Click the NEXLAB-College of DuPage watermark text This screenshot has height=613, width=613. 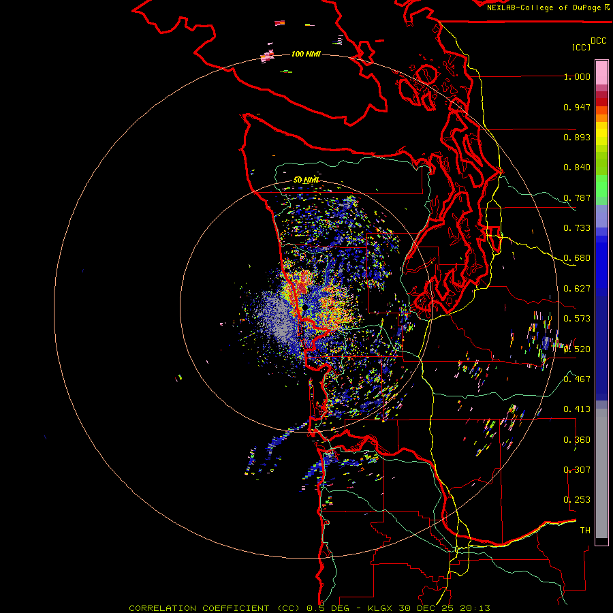pos(545,7)
